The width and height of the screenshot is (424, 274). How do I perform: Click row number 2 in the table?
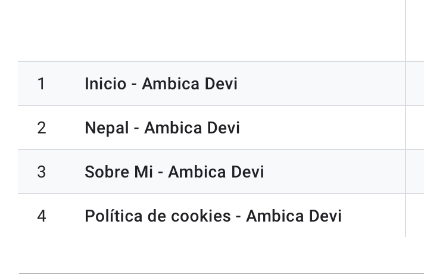[x=41, y=127]
